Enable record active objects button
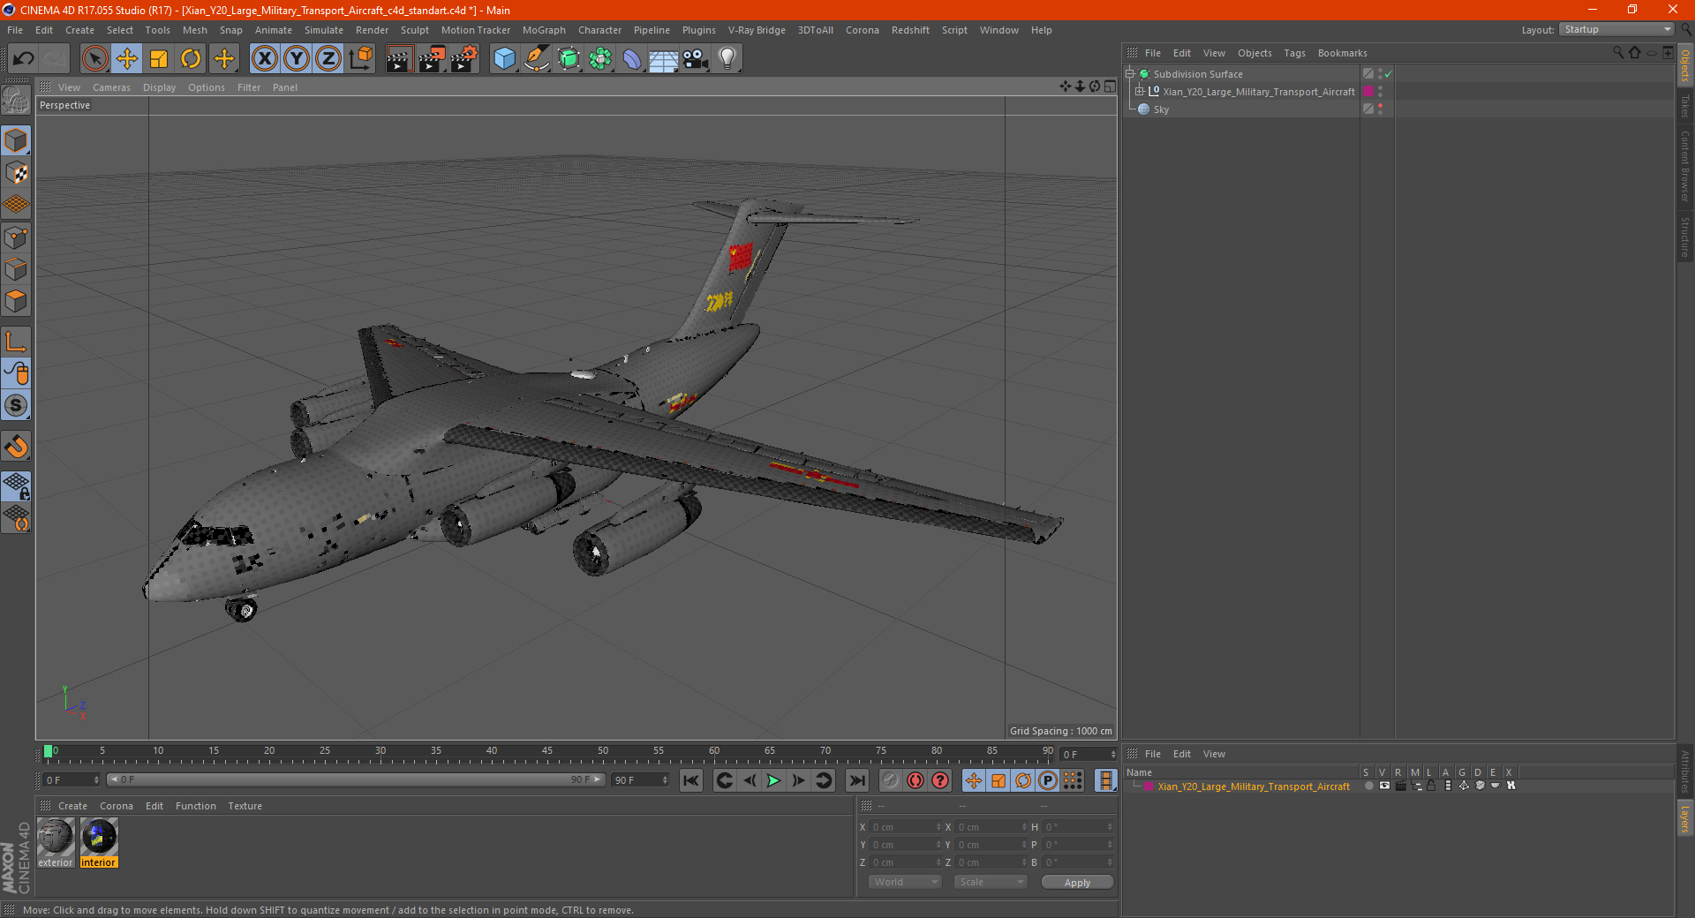Screen dimensions: 1695x918 (891, 780)
